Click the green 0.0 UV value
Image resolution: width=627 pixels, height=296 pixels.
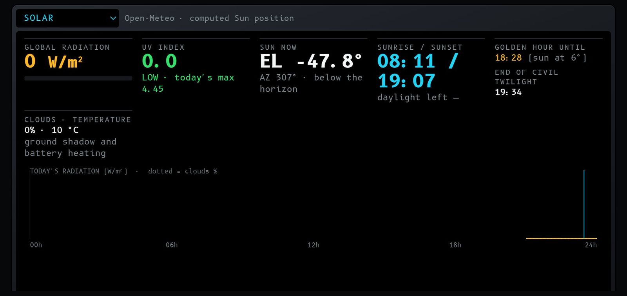159,61
